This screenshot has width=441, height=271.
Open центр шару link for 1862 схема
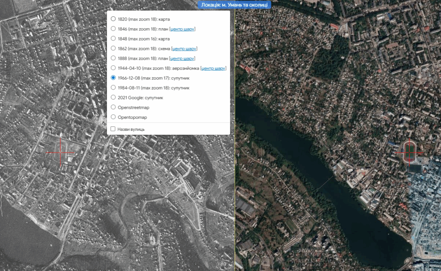[x=184, y=49]
